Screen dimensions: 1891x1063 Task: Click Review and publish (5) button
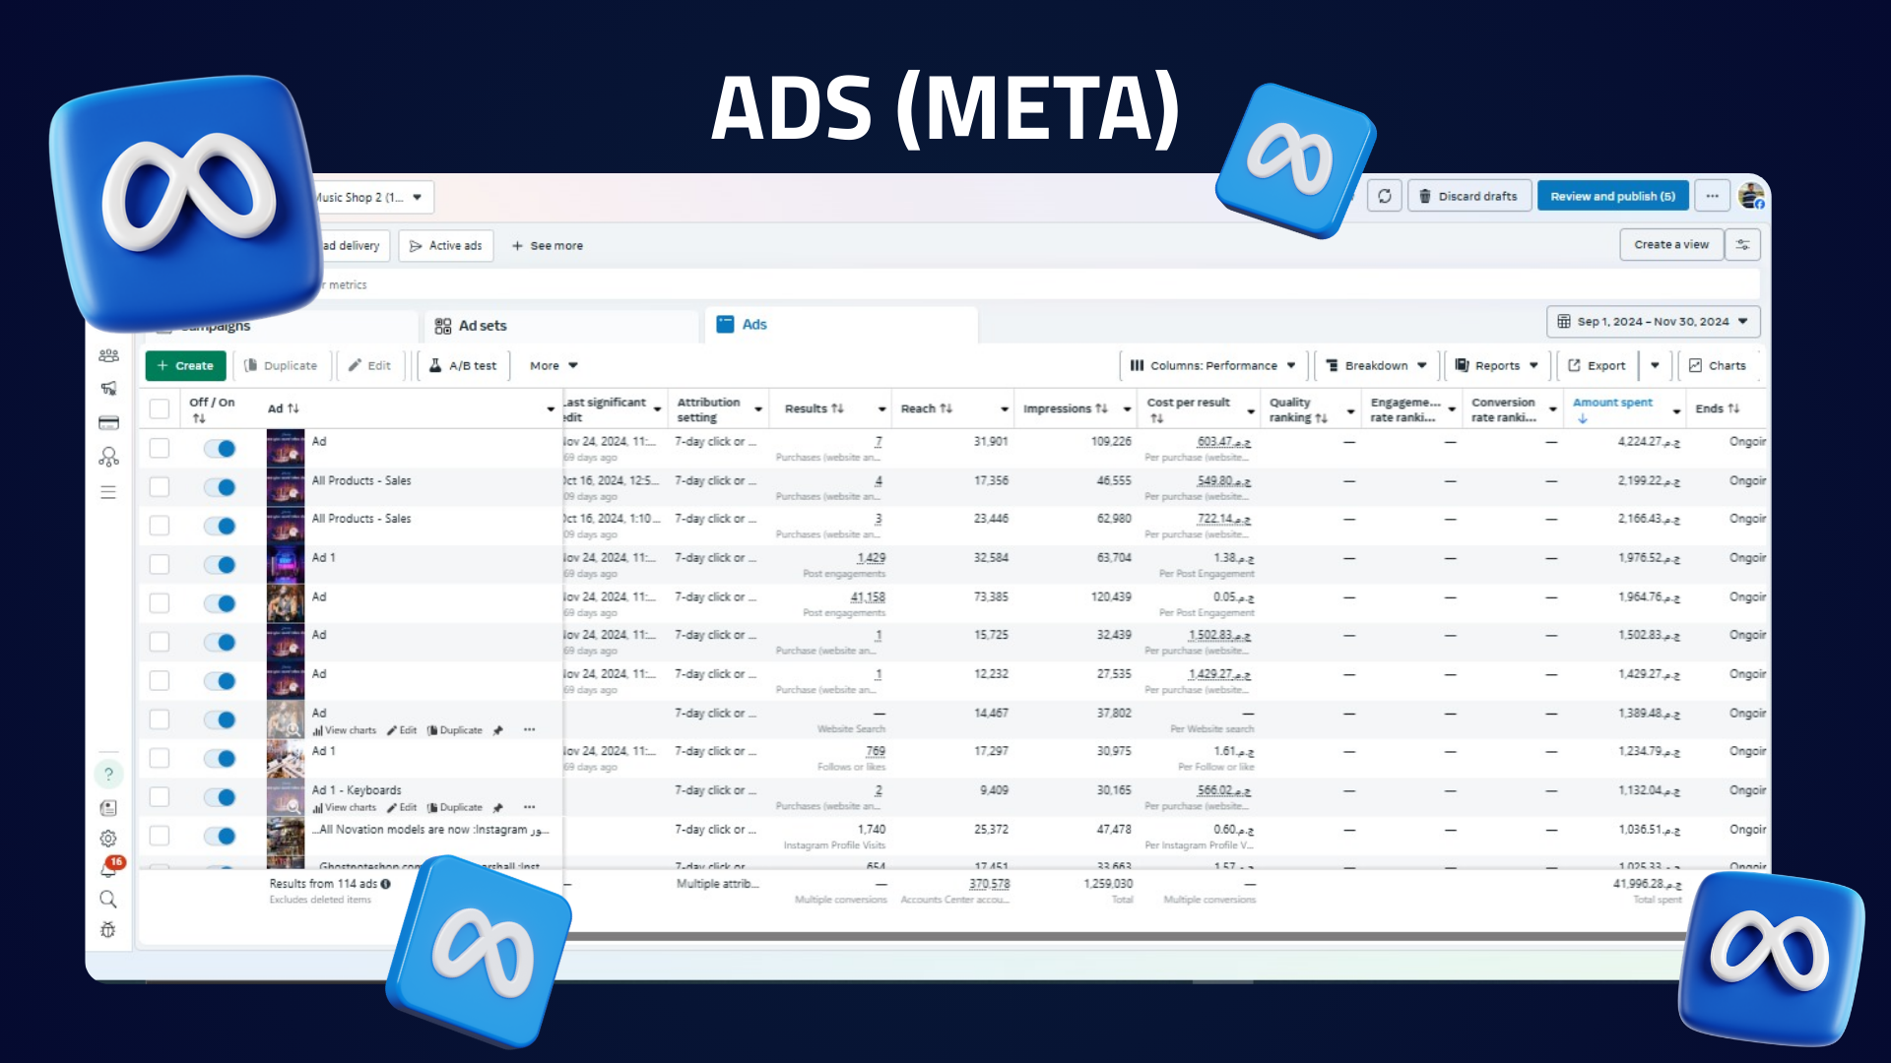point(1612,196)
